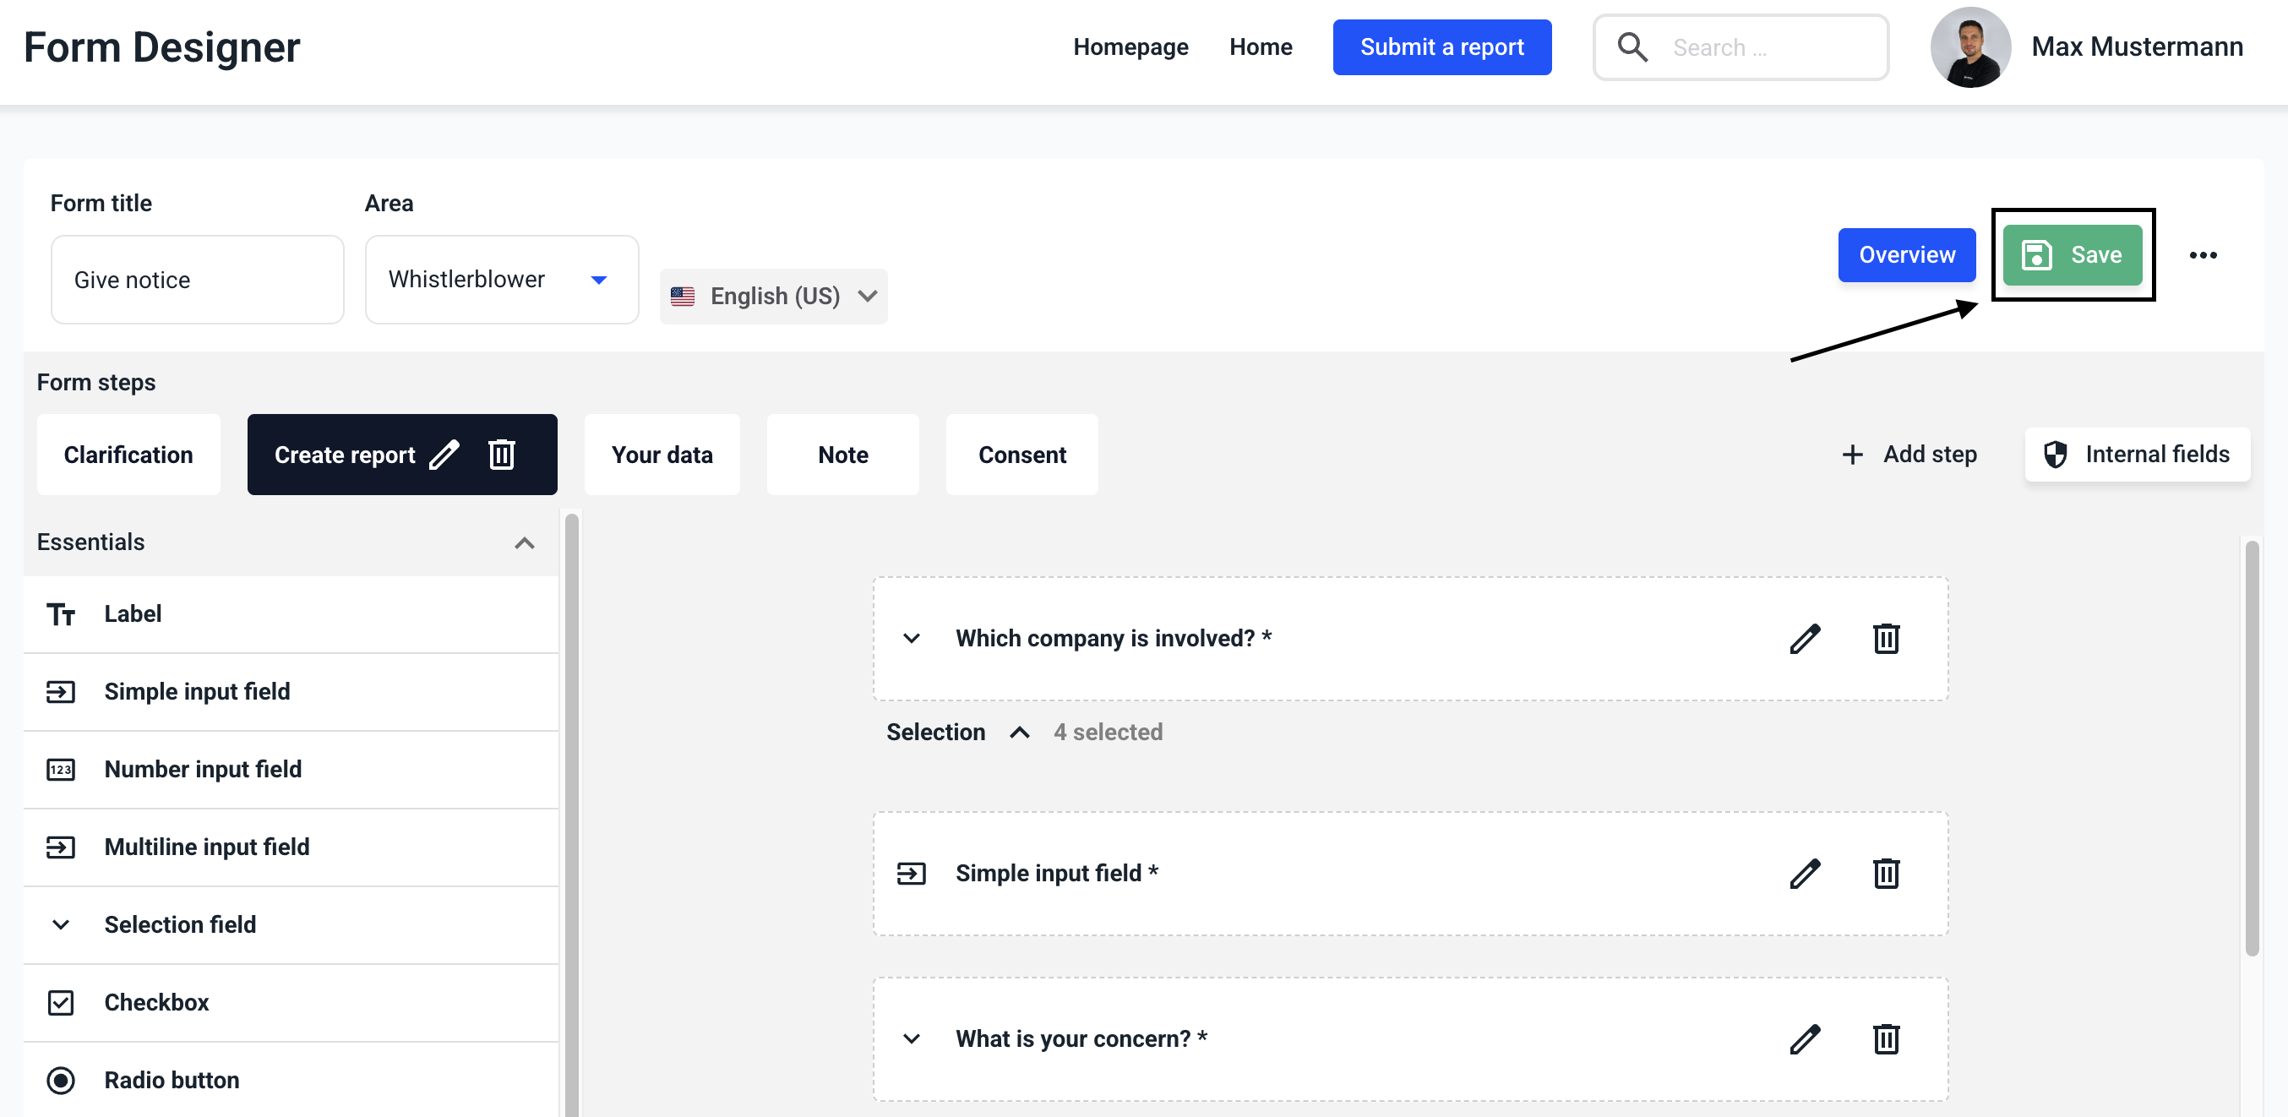Click into the Form title input field
This screenshot has height=1117, width=2288.
[x=197, y=280]
